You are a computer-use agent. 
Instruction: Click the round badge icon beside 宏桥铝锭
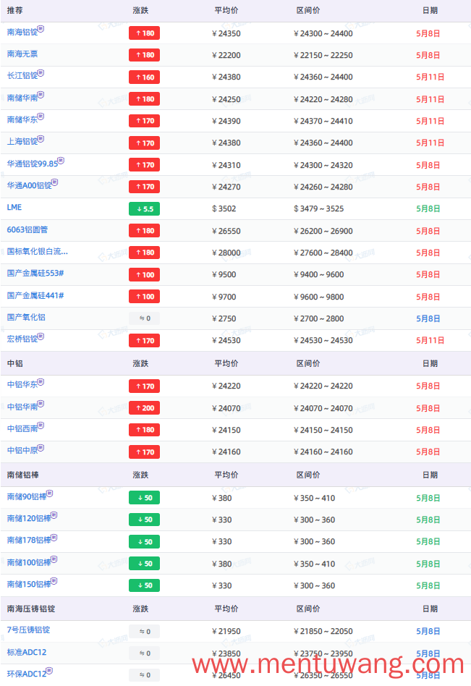click(41, 336)
